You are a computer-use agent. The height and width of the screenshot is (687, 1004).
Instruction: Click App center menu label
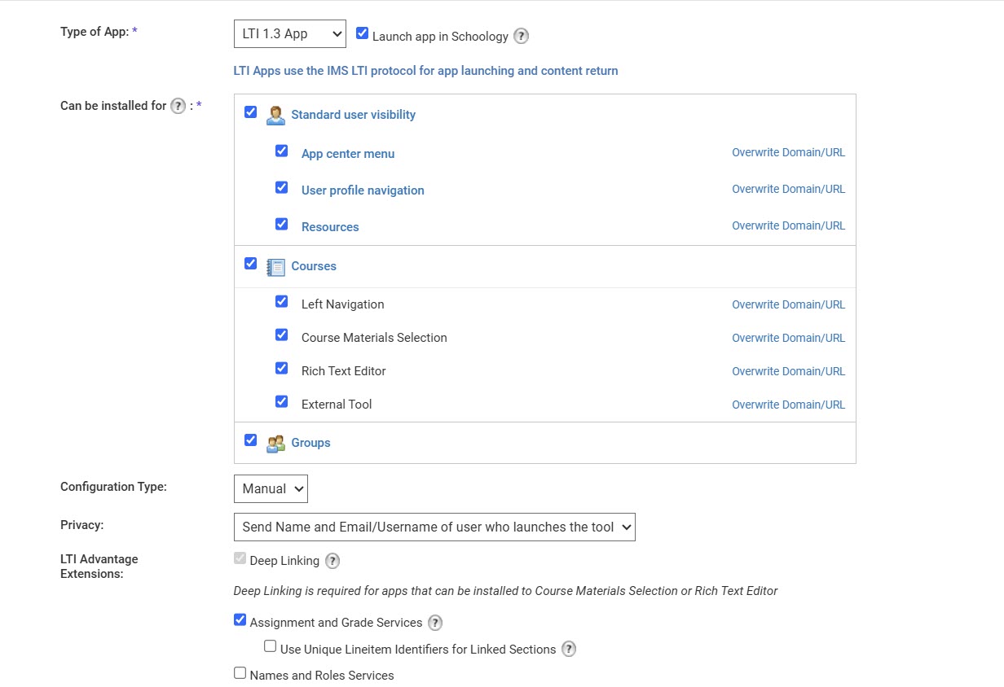(348, 154)
